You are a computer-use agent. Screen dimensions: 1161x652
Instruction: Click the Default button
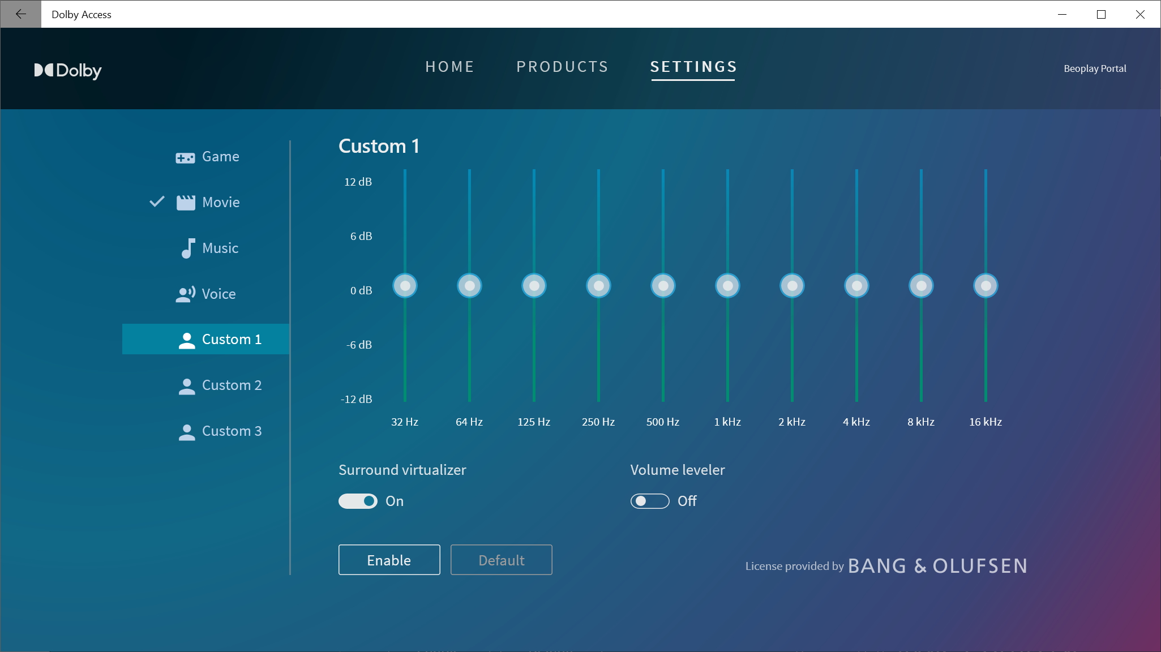click(x=501, y=560)
